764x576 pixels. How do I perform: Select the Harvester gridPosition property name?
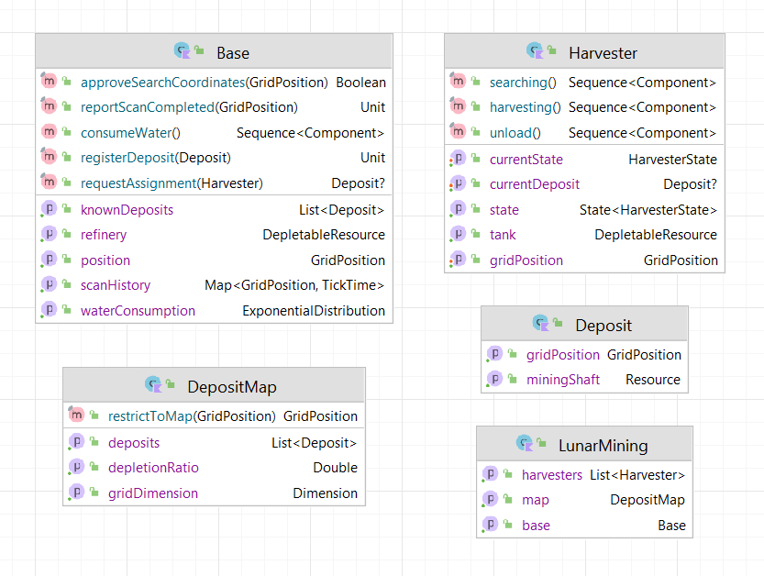pos(526,260)
